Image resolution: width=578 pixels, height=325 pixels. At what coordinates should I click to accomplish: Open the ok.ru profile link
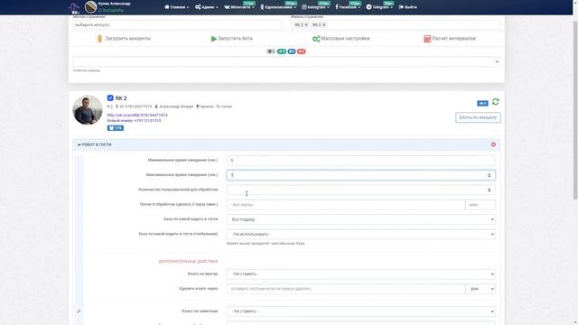tap(137, 115)
